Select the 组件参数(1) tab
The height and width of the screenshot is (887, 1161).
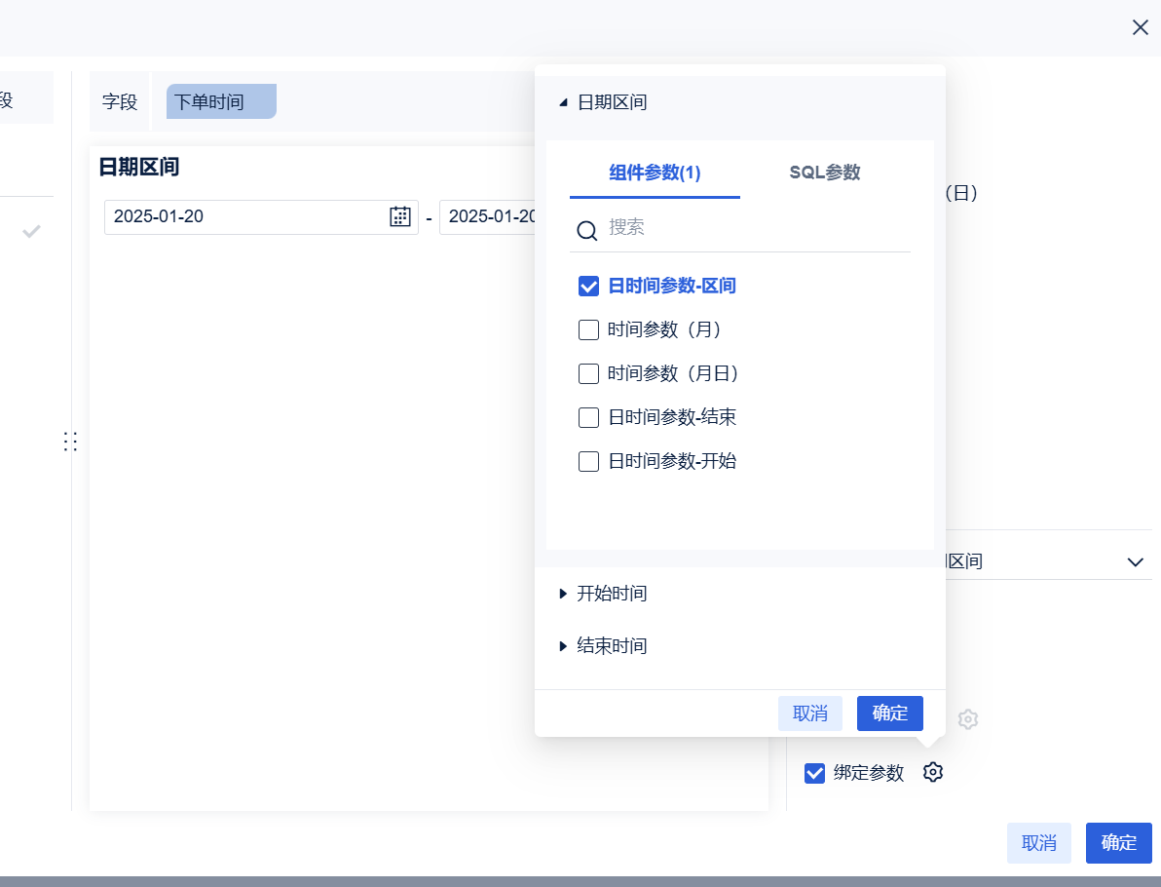[655, 173]
